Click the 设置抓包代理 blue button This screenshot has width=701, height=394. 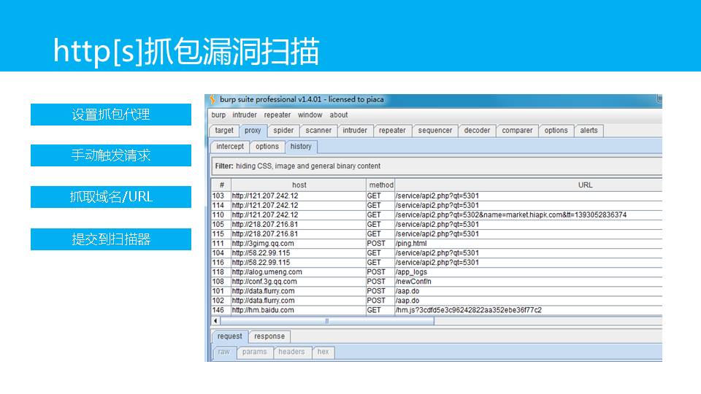[111, 115]
